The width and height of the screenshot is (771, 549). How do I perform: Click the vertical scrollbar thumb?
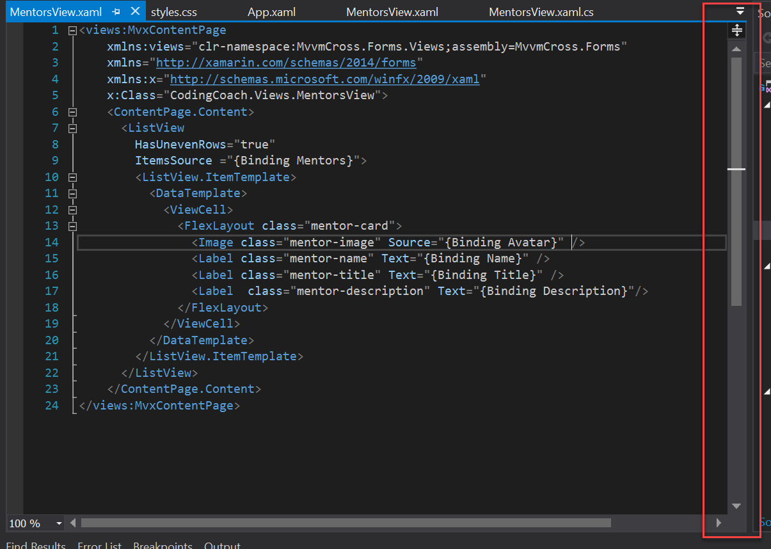(x=736, y=181)
